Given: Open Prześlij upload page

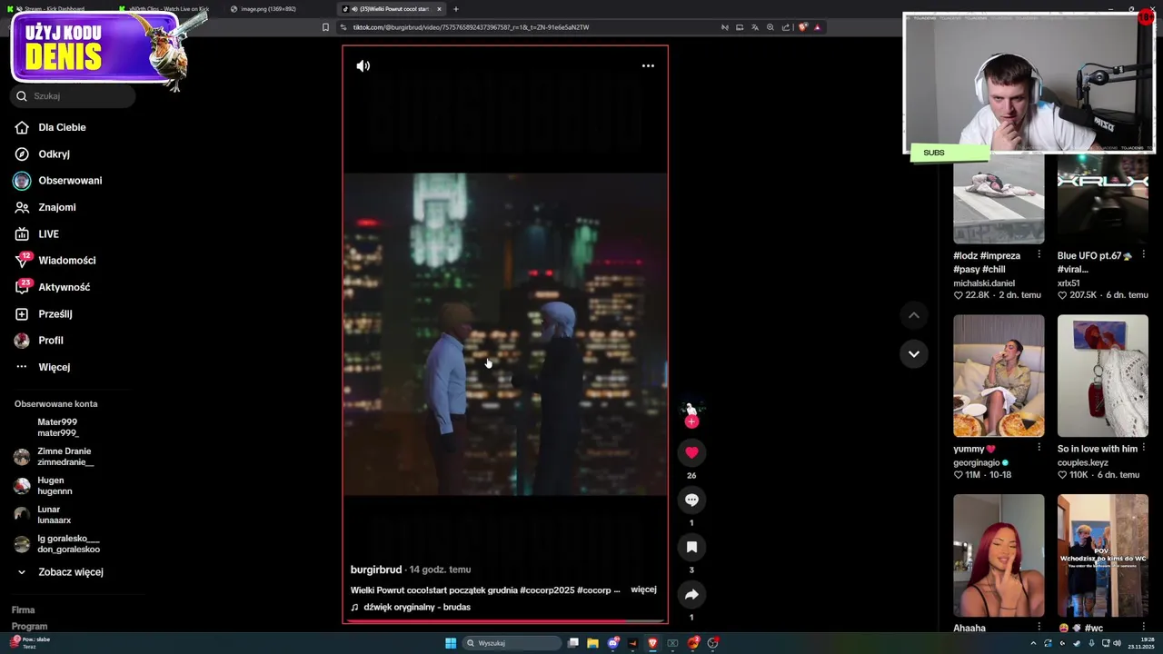Looking at the screenshot, I should [44, 313].
